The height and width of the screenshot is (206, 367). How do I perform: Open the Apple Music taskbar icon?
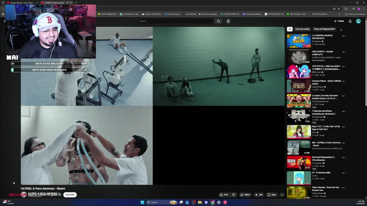(225, 202)
